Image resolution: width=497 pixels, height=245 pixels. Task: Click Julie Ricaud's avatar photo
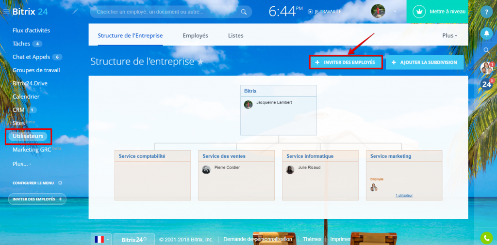tap(290, 169)
